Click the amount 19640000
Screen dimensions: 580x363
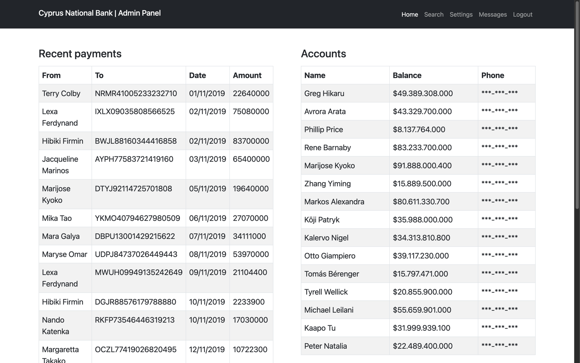[251, 189]
